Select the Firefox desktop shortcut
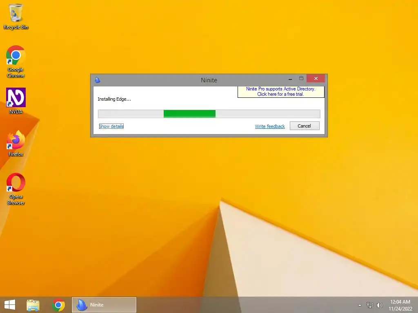418x313 pixels. (16, 143)
